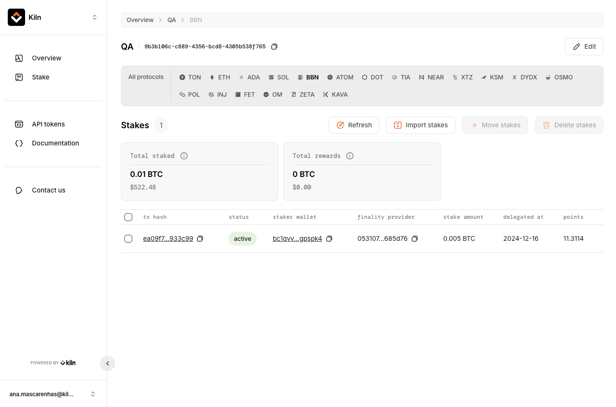The height and width of the screenshot is (407, 616).
Task: Click the Import stakes button
Action: pyautogui.click(x=420, y=125)
